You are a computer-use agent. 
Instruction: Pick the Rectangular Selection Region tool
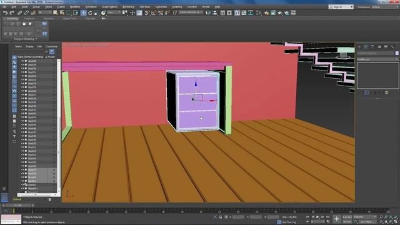pos(69,12)
